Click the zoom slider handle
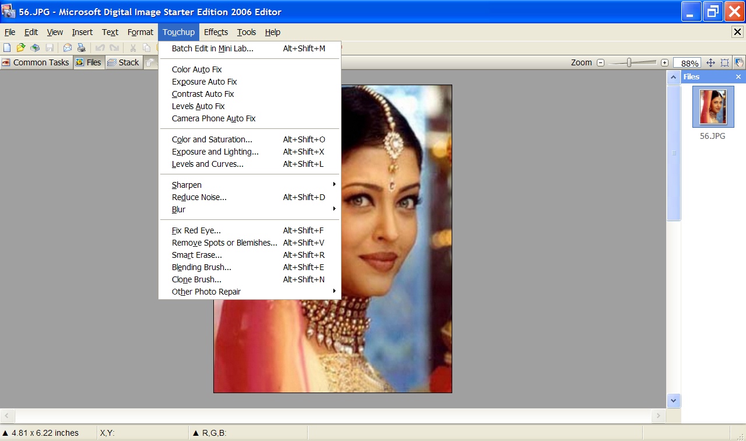Screen dimensions: 746x441 click(629, 62)
